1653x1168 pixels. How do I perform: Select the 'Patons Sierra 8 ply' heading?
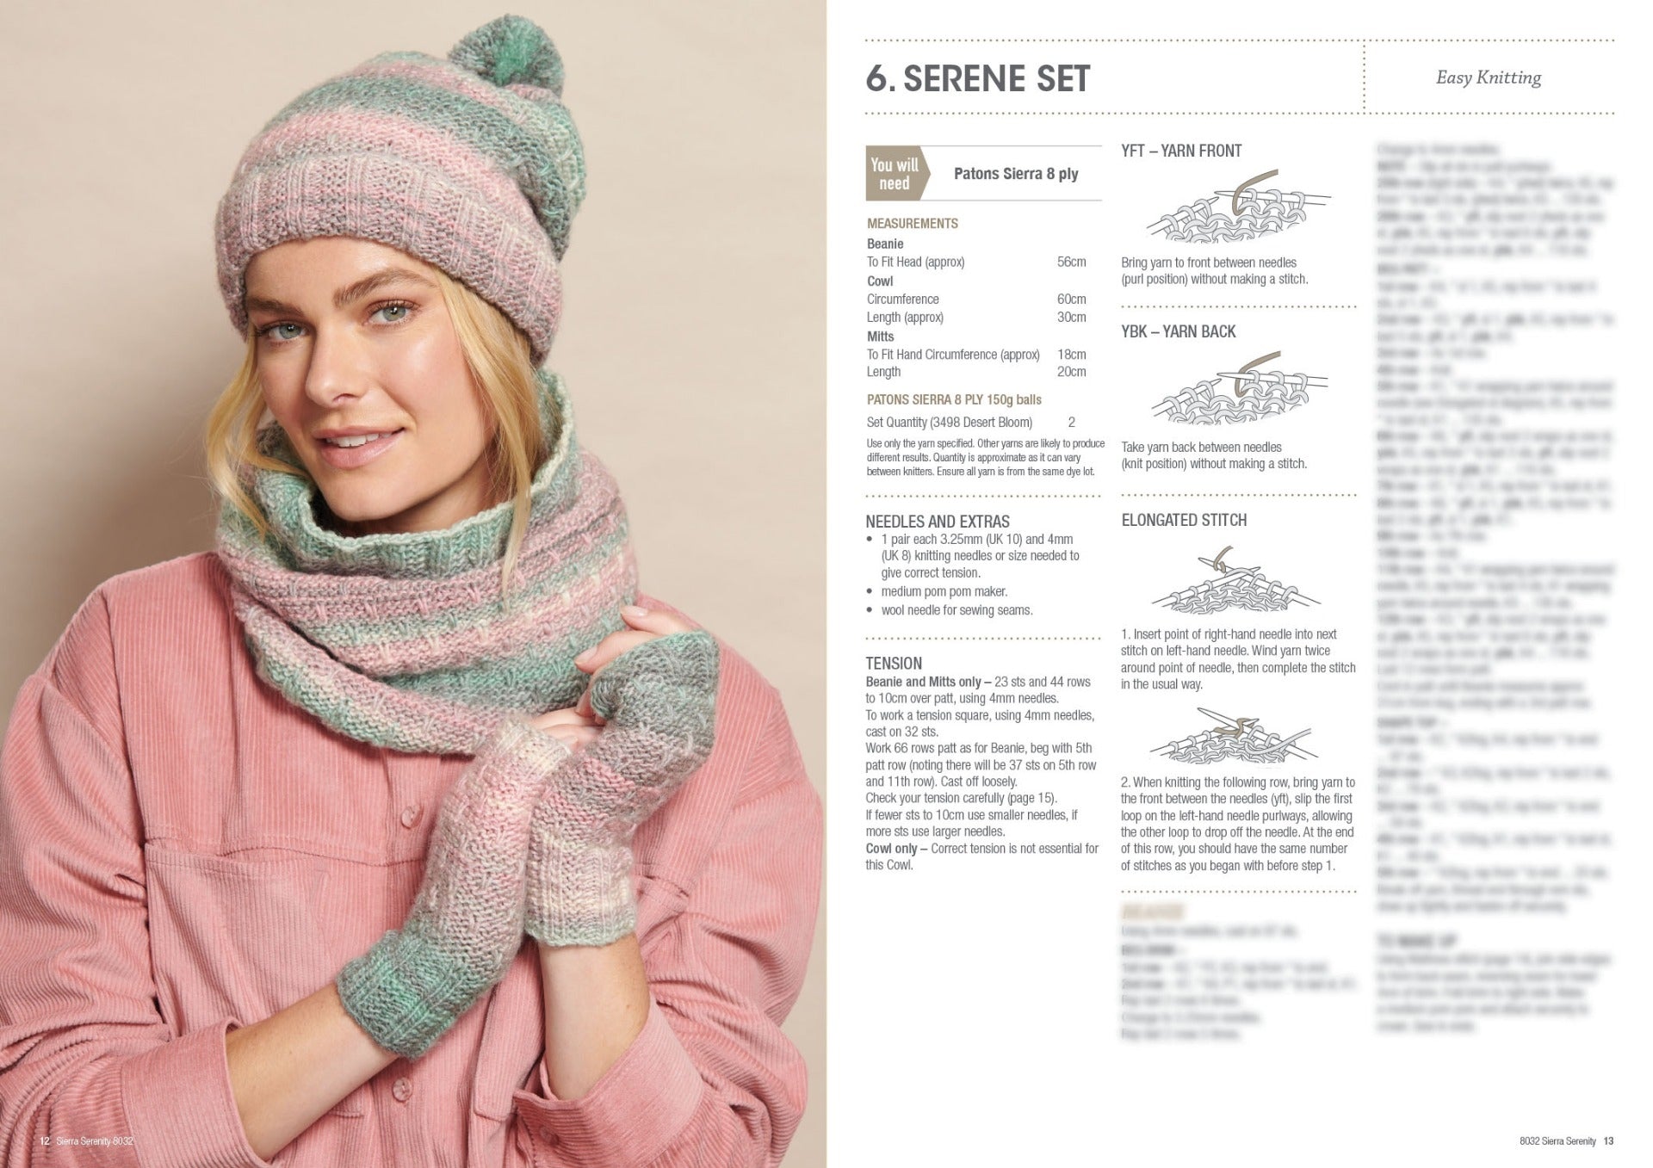(x=1016, y=174)
